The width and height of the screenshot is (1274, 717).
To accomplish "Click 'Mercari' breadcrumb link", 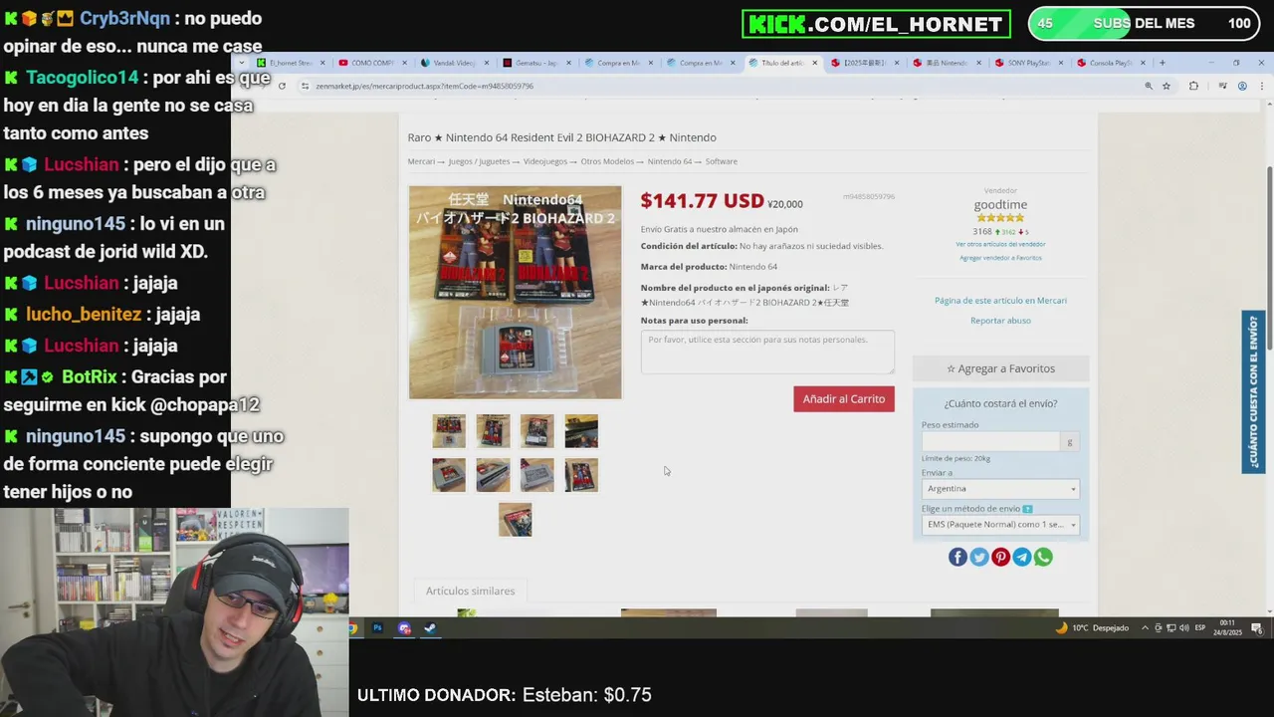I will [421, 161].
